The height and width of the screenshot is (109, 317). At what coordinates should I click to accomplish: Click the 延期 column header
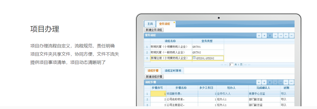[x=287, y=88]
